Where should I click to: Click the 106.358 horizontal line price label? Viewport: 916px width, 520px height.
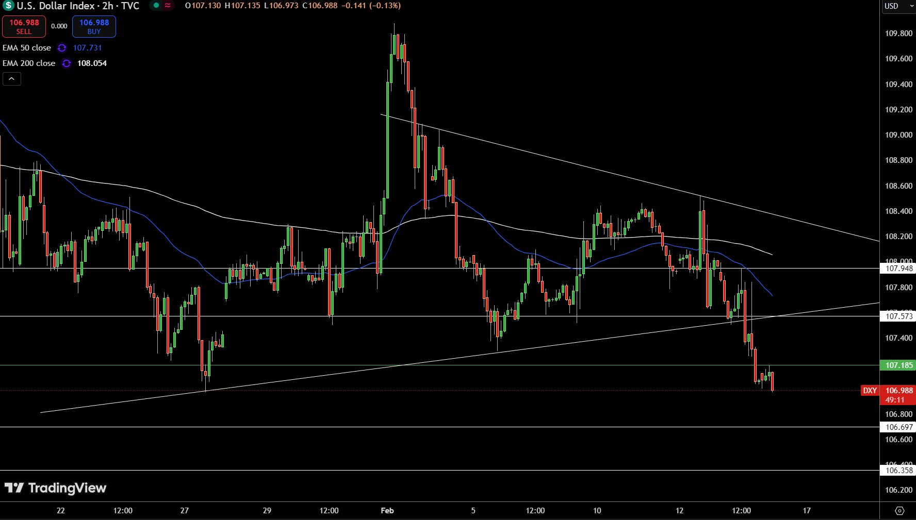[x=899, y=471]
